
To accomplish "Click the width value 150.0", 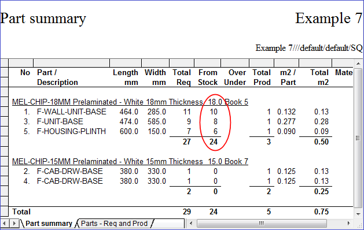I will [x=157, y=131].
